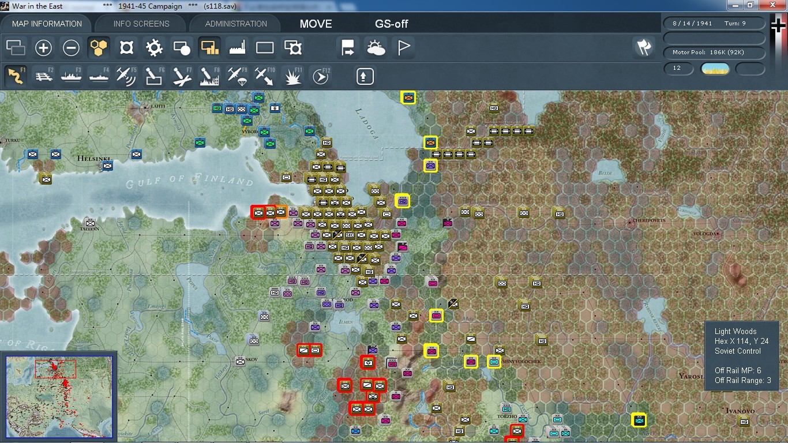Click the Light Woods terrain text
This screenshot has width=788, height=443.
[736, 331]
